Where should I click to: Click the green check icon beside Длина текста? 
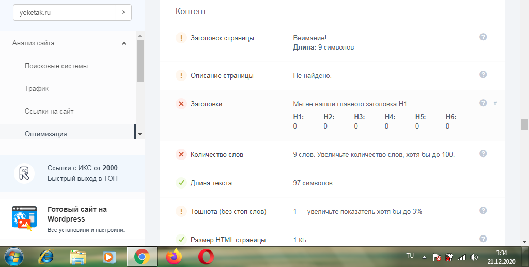pos(181,183)
